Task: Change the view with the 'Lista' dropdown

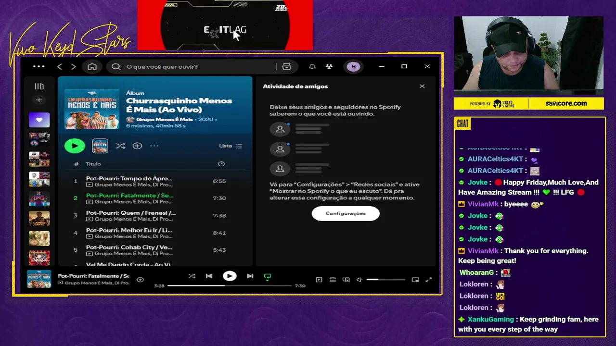Action: coord(231,146)
